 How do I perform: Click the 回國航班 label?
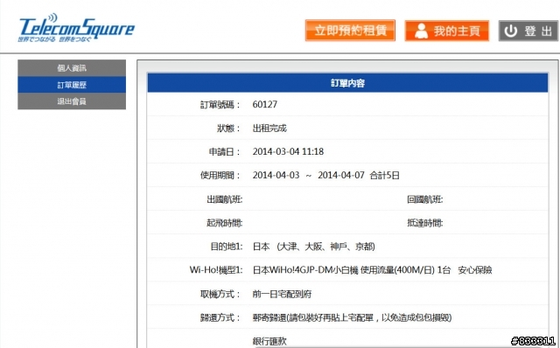click(424, 199)
